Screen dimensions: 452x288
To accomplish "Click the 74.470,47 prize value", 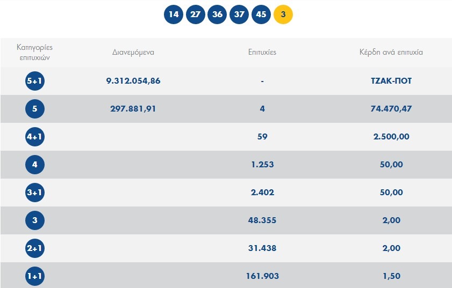I will (391, 109).
